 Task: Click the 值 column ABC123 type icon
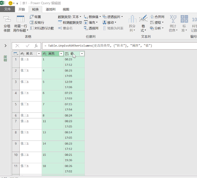67,54
